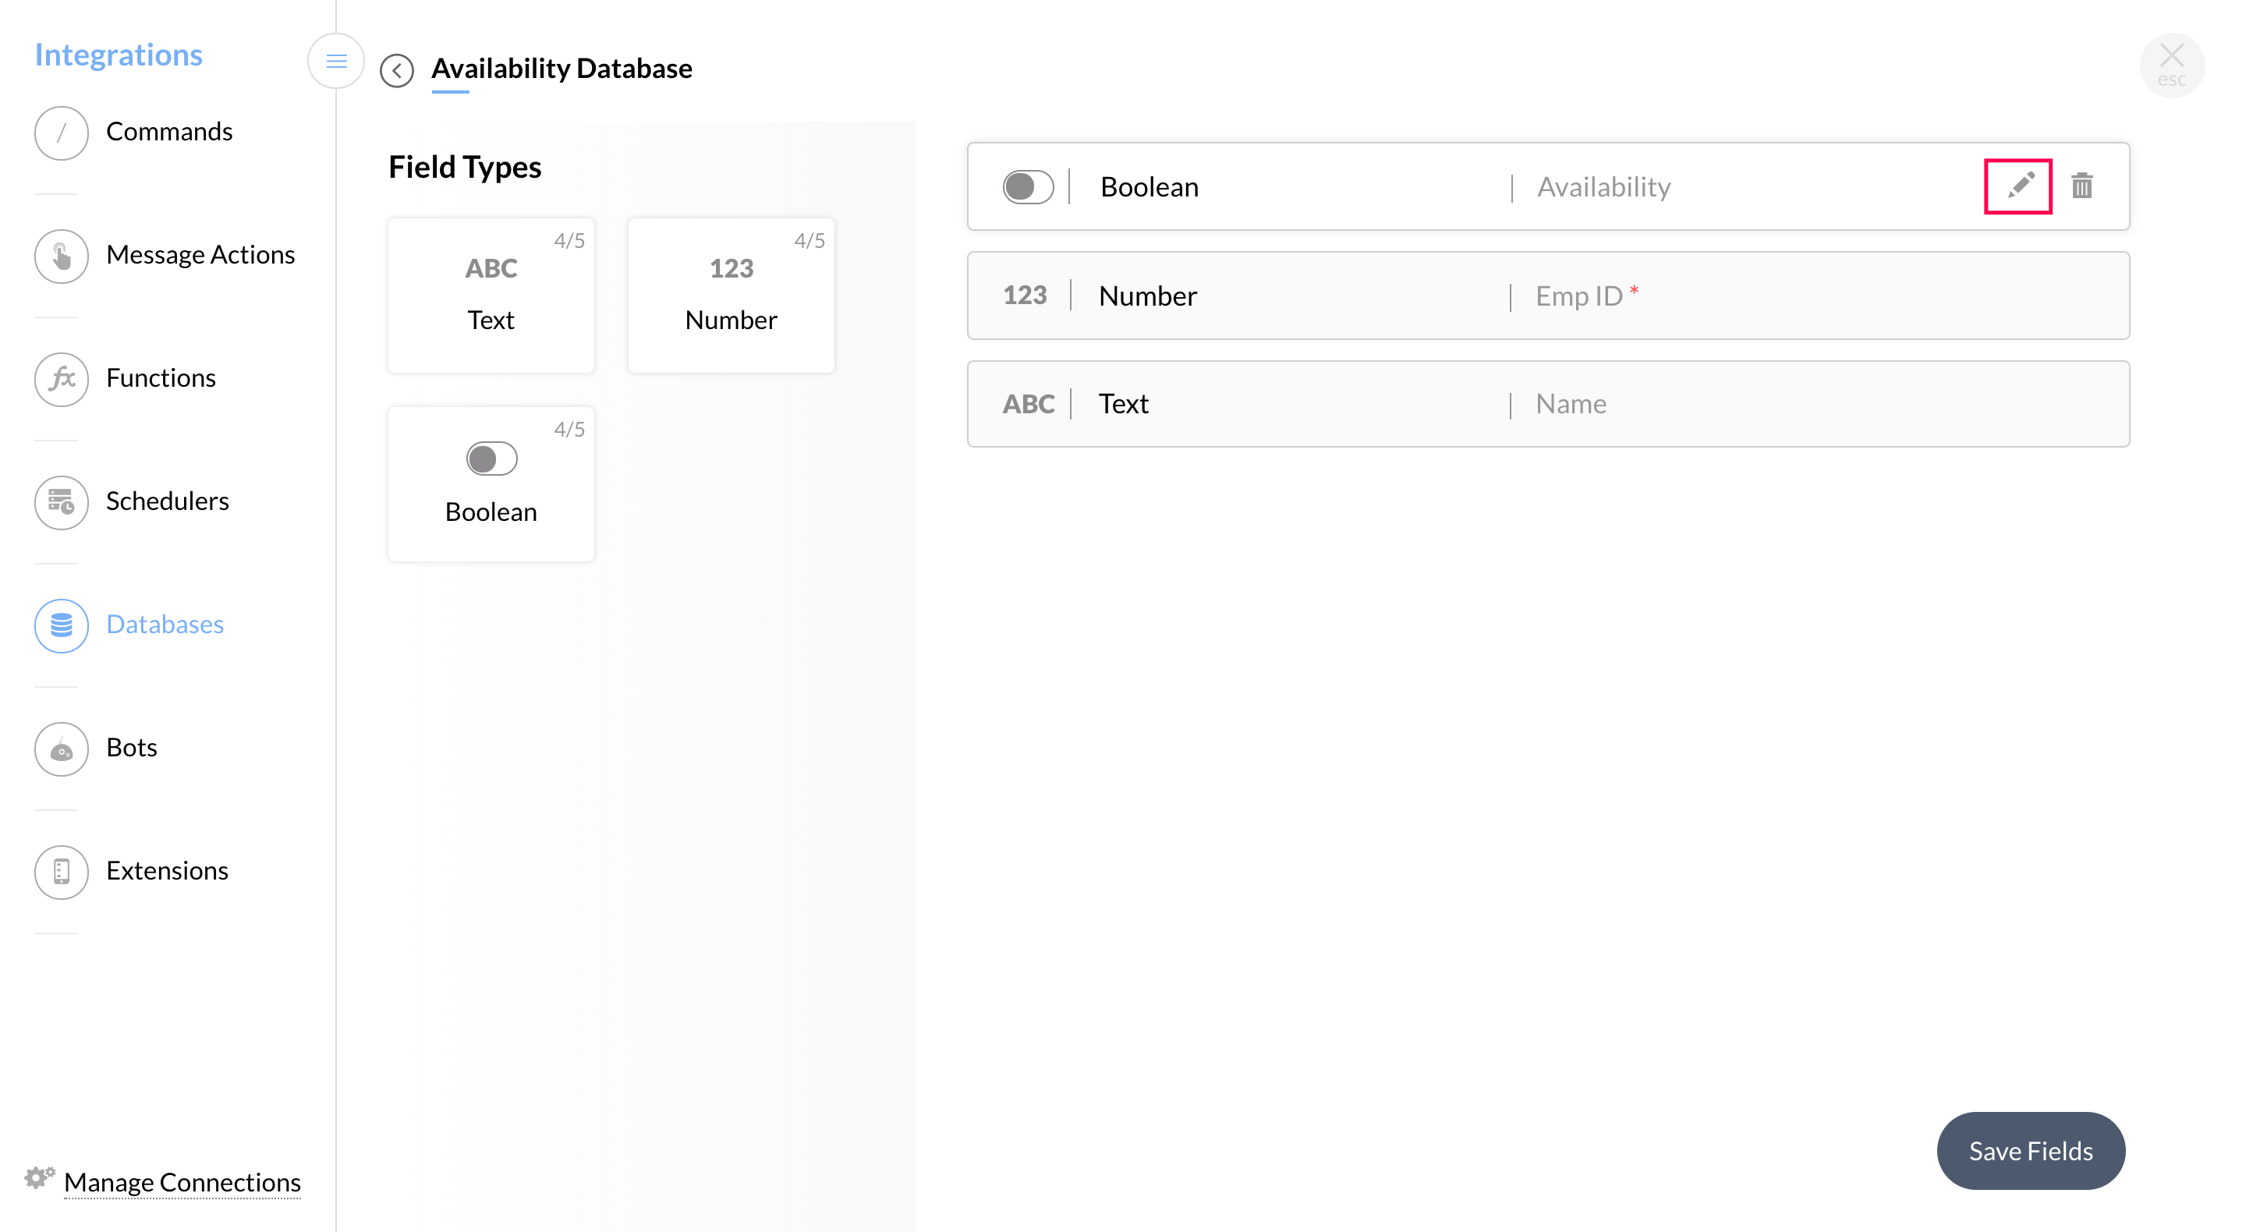The image size is (2246, 1232).
Task: Add a Text field type card
Action: [491, 295]
